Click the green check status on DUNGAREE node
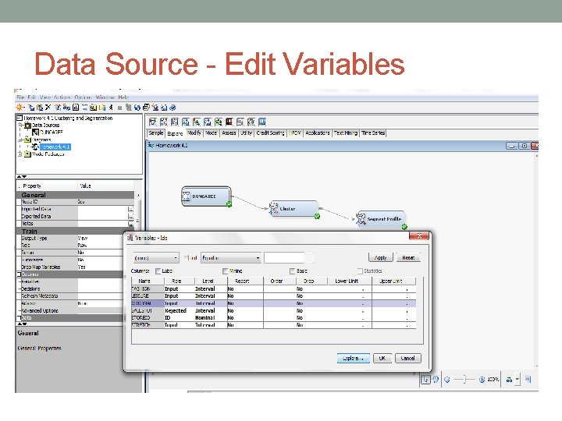Image resolution: width=562 pixels, height=421 pixels. tap(229, 204)
